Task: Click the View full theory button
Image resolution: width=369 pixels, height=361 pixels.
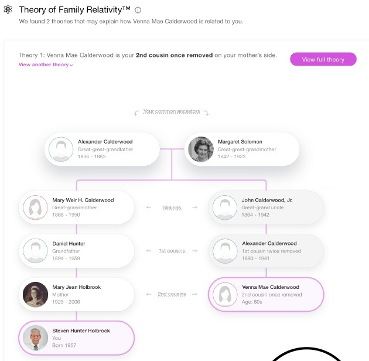Action: (x=323, y=59)
